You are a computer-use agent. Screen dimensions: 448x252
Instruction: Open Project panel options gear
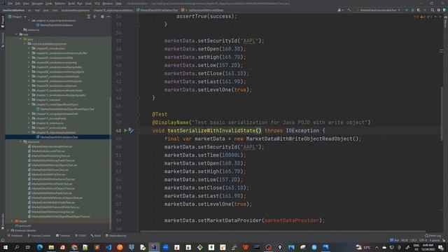coord(102,17)
